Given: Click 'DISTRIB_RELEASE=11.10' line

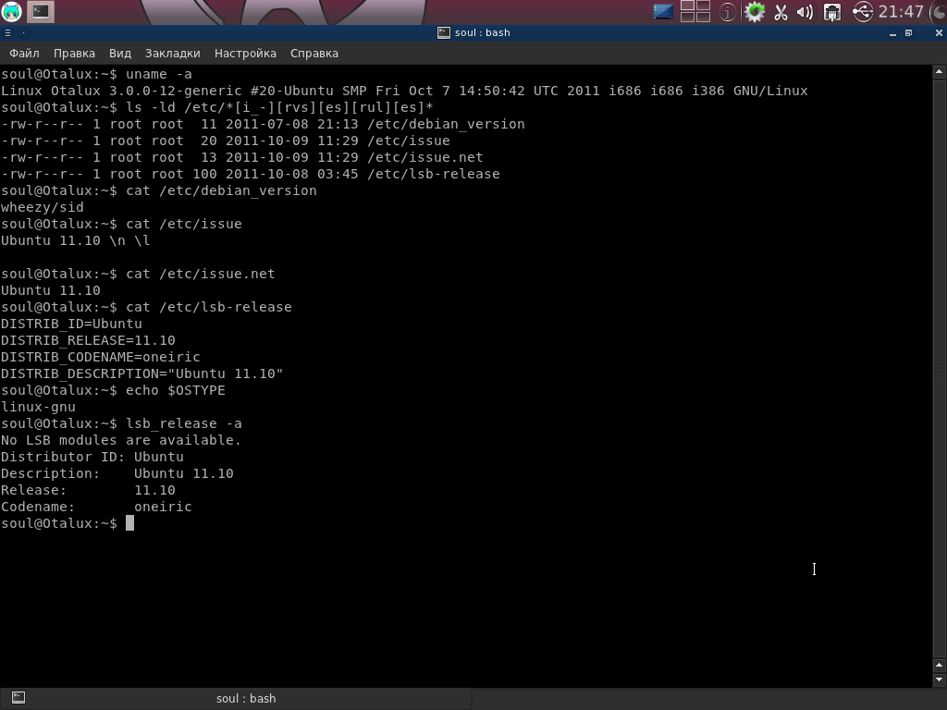Looking at the screenshot, I should pyautogui.click(x=88, y=340).
